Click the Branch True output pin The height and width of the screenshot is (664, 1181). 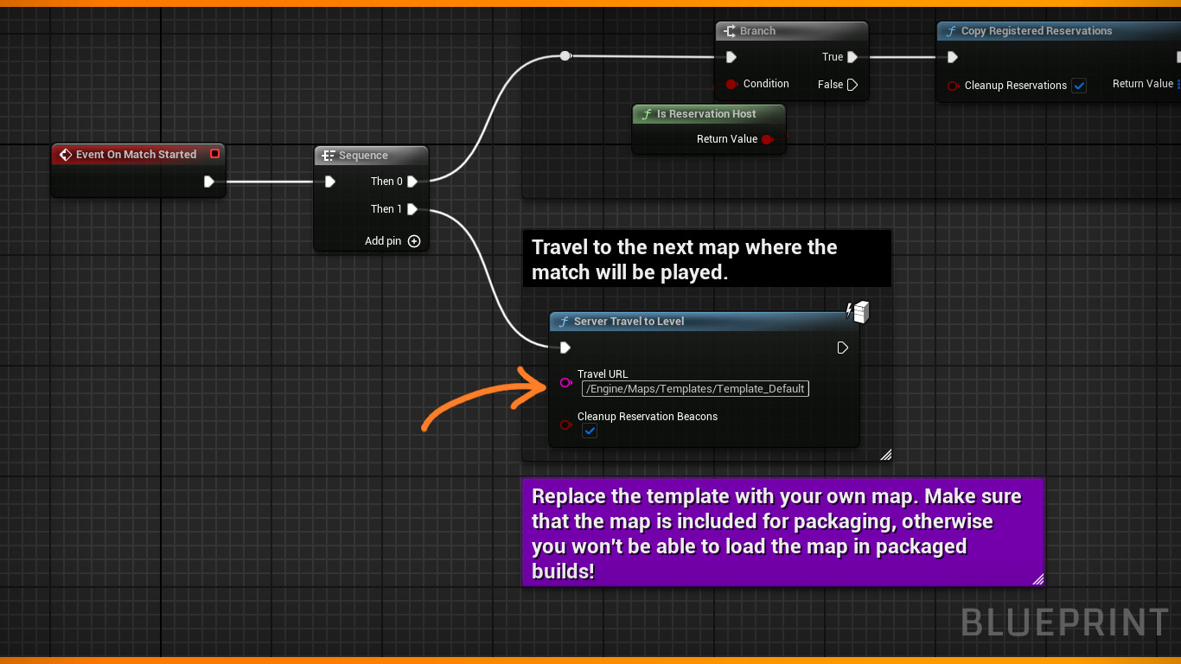point(852,57)
